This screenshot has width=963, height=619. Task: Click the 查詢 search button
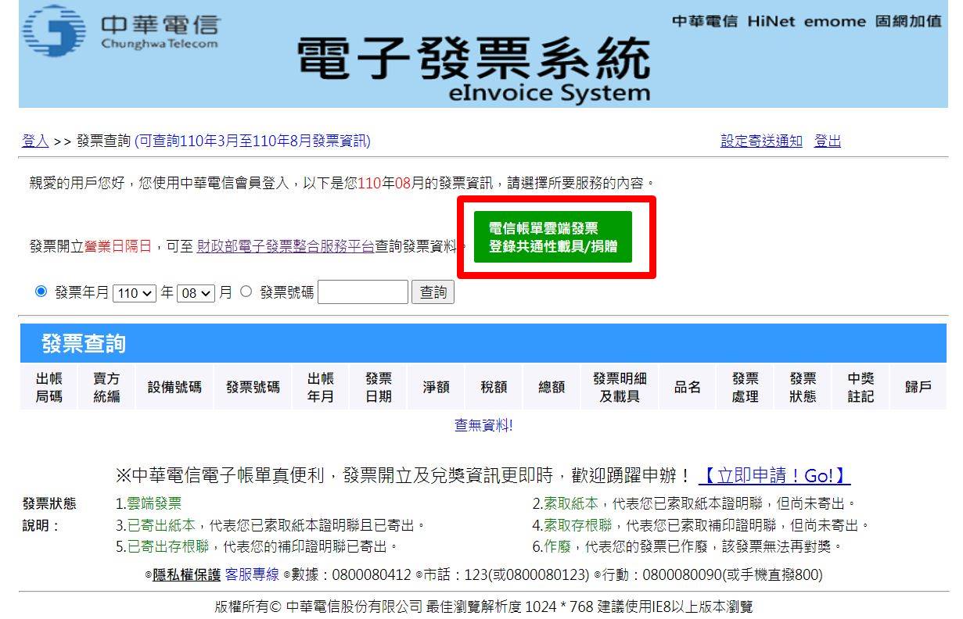click(x=433, y=292)
